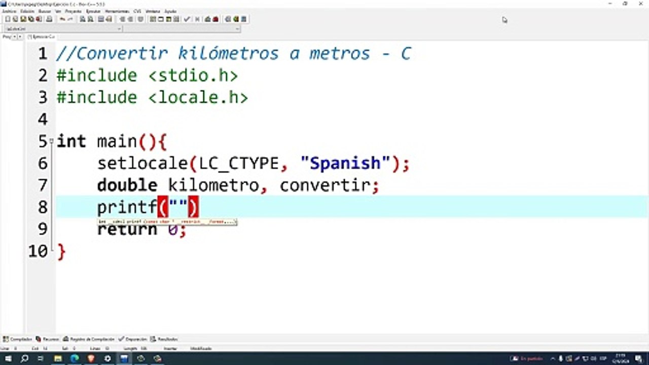Viewport: 649px width, 365px height.
Task: Open the Proyecto menu
Action: click(74, 11)
